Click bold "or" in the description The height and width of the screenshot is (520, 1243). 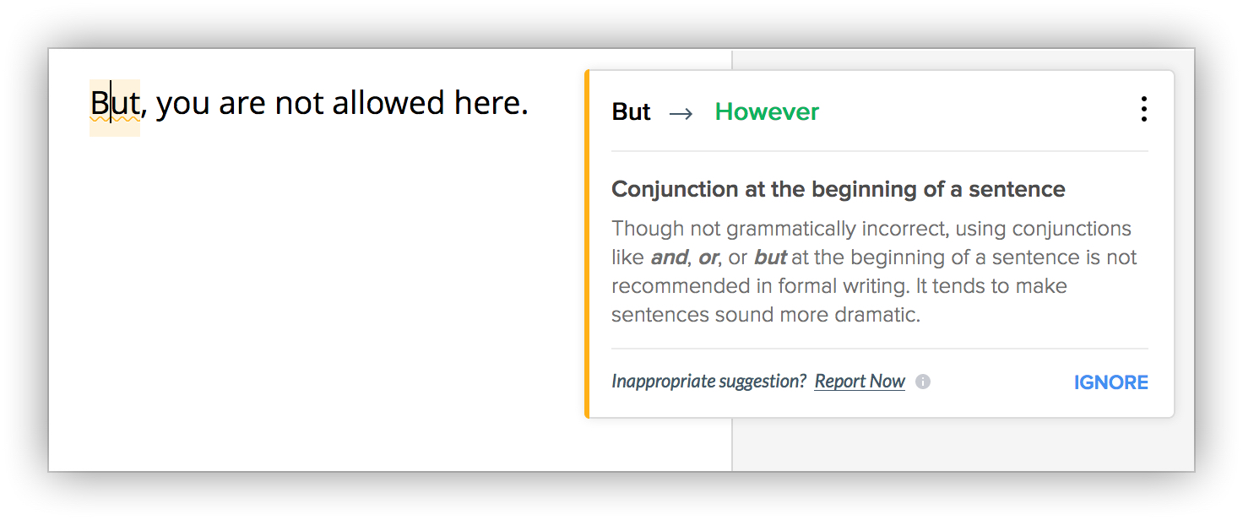pos(708,257)
